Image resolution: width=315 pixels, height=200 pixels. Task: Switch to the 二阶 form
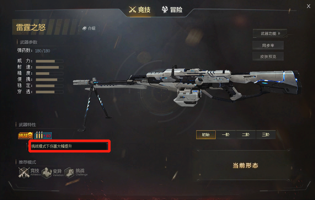click(246, 135)
